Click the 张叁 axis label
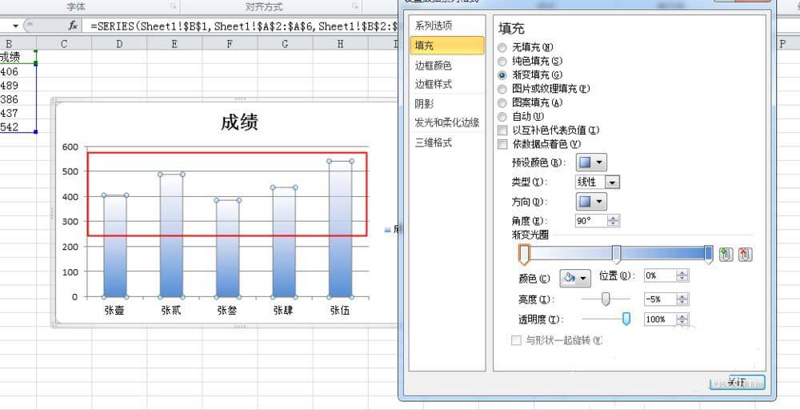800x410 pixels. tap(227, 311)
